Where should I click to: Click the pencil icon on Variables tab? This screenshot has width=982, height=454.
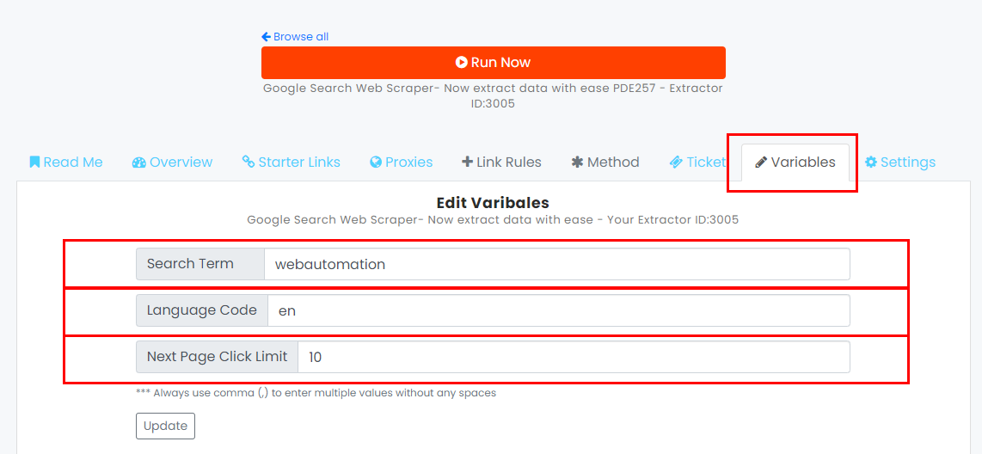(x=761, y=163)
